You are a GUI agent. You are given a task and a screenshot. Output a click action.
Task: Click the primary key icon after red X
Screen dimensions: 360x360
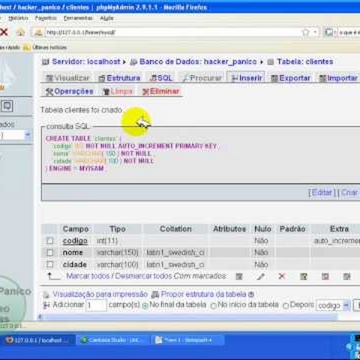304,276
